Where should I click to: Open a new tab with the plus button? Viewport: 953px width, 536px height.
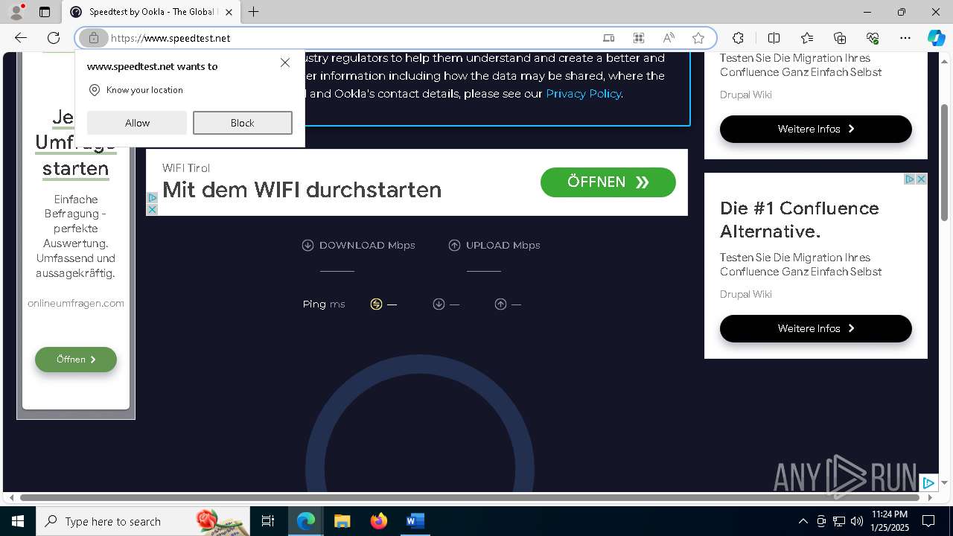tap(254, 12)
